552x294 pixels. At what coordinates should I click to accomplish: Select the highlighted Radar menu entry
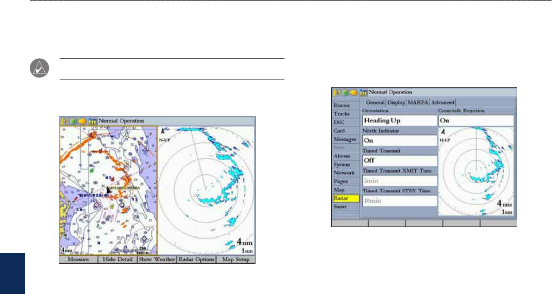(345, 198)
